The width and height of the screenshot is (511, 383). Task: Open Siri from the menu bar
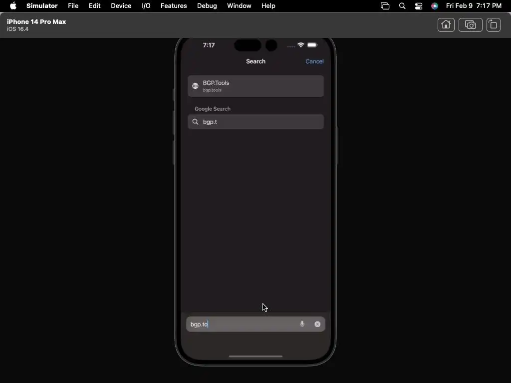coord(435,6)
